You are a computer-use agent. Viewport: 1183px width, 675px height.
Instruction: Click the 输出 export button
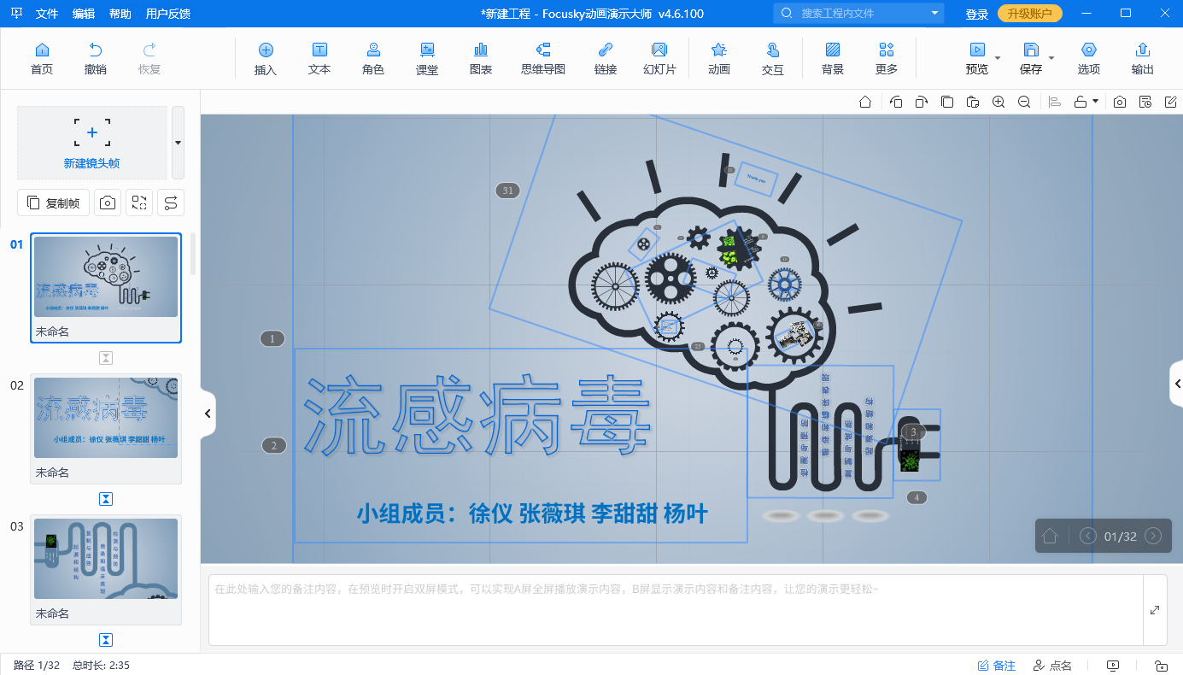1143,59
